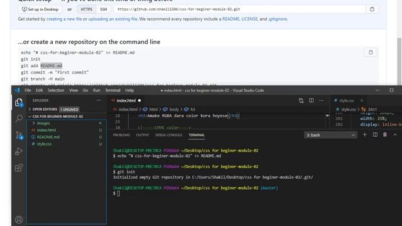Image resolution: width=402 pixels, height=226 pixels.
Task: Open the File menu
Action: (28, 90)
